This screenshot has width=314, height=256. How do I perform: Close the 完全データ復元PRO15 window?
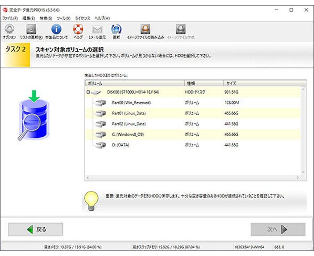click(x=306, y=10)
